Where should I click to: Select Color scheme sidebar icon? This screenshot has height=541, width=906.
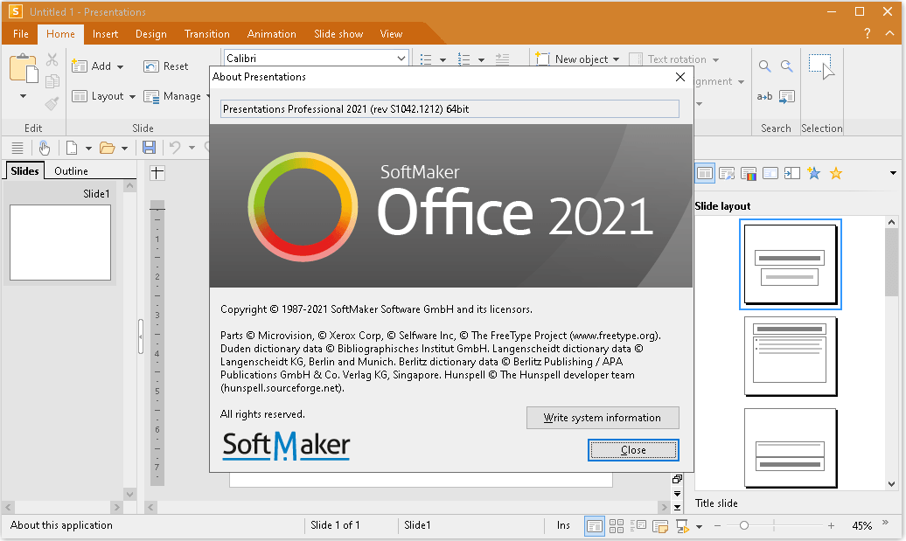[749, 173]
